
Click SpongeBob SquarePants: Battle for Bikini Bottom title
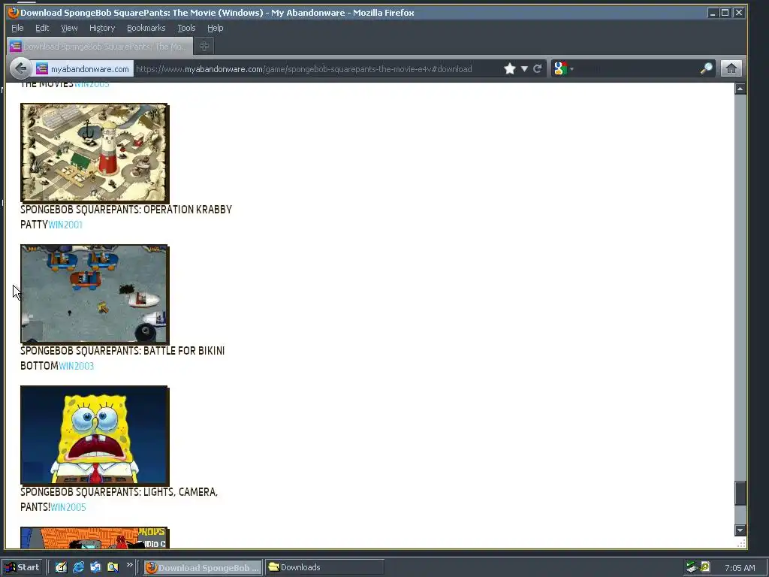pos(122,358)
